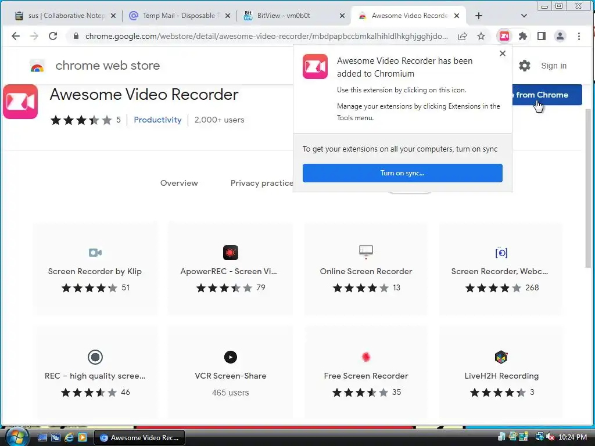Image resolution: width=595 pixels, height=446 pixels.
Task: Launch Internet Explorer from quick launch
Action: pyautogui.click(x=69, y=438)
